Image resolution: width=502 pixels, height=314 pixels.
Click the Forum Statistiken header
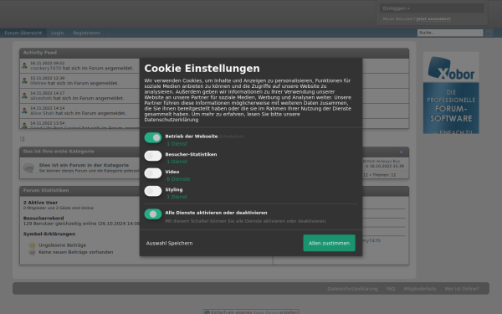point(214,191)
